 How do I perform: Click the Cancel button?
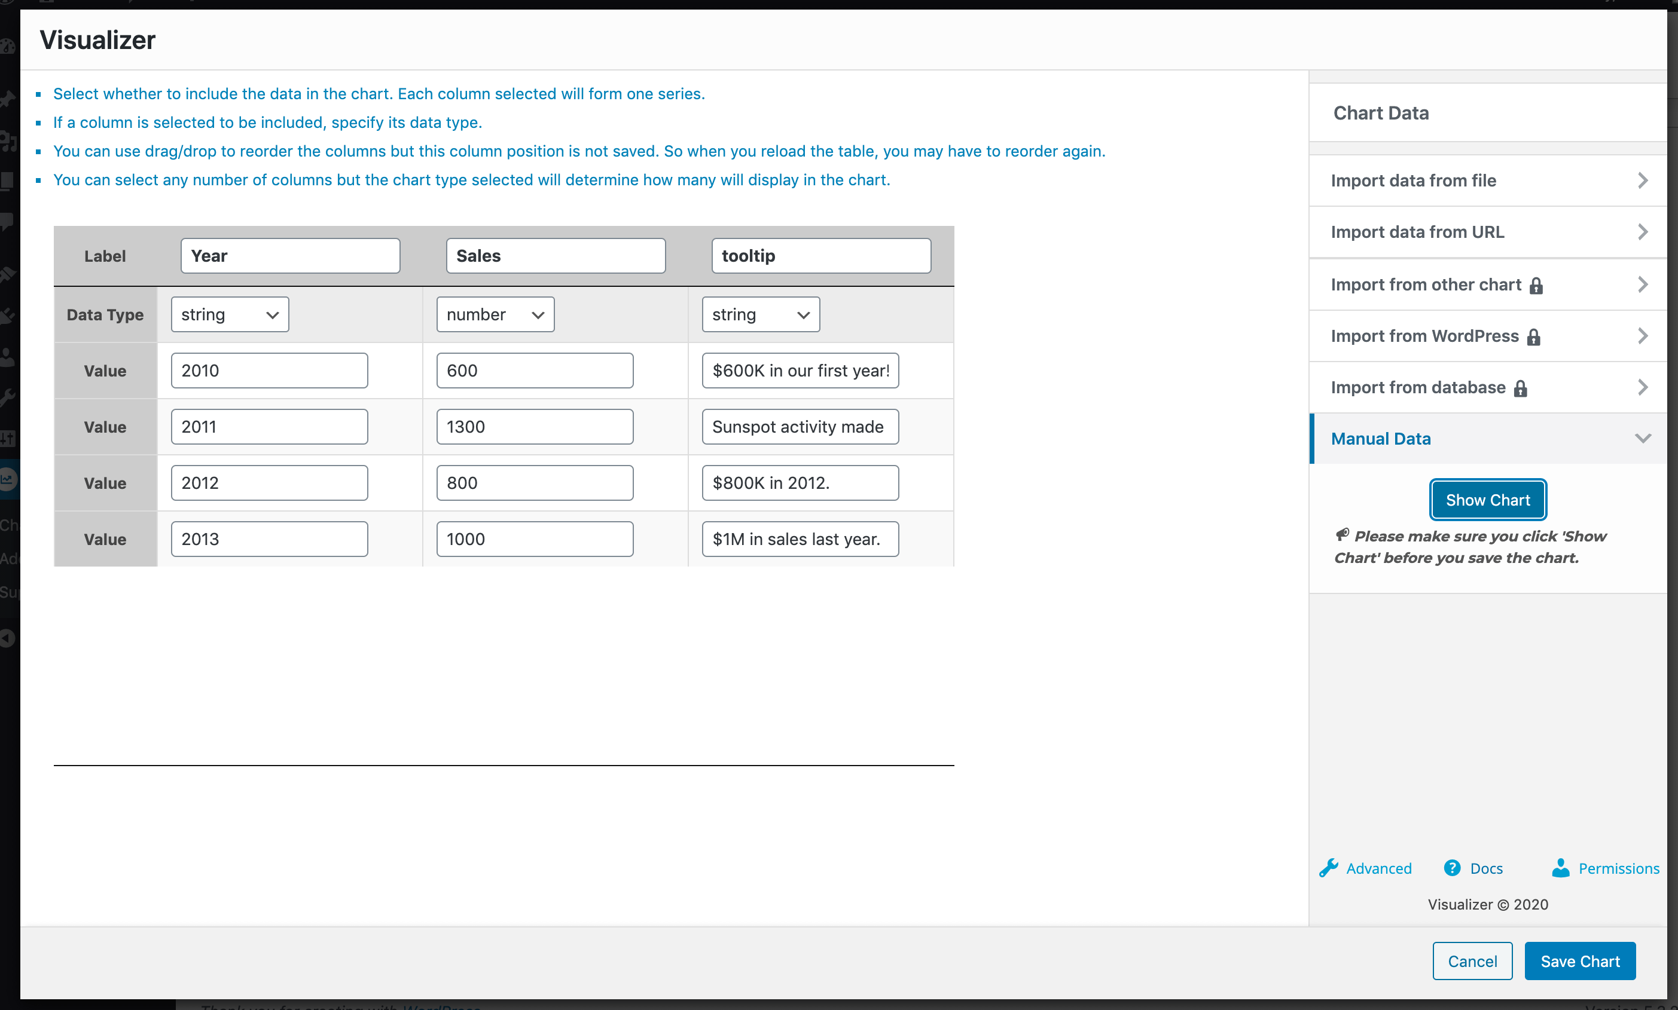click(1472, 961)
